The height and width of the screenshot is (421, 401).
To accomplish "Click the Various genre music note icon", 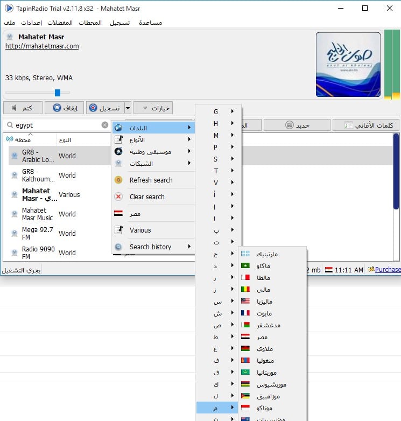I will click(x=119, y=230).
